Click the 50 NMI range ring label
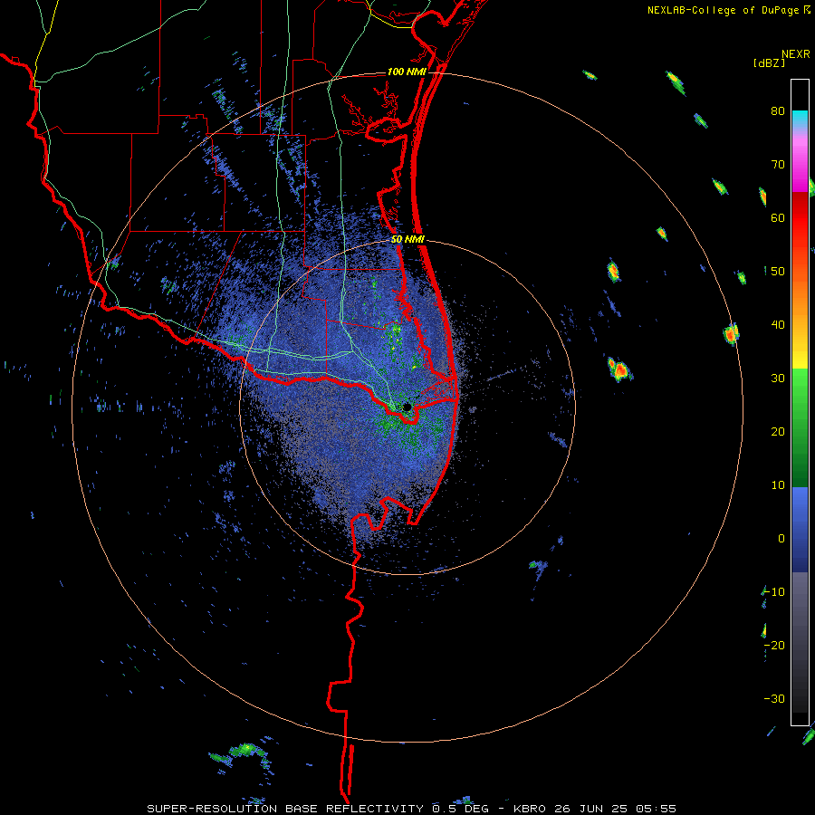815x815 pixels. [407, 240]
